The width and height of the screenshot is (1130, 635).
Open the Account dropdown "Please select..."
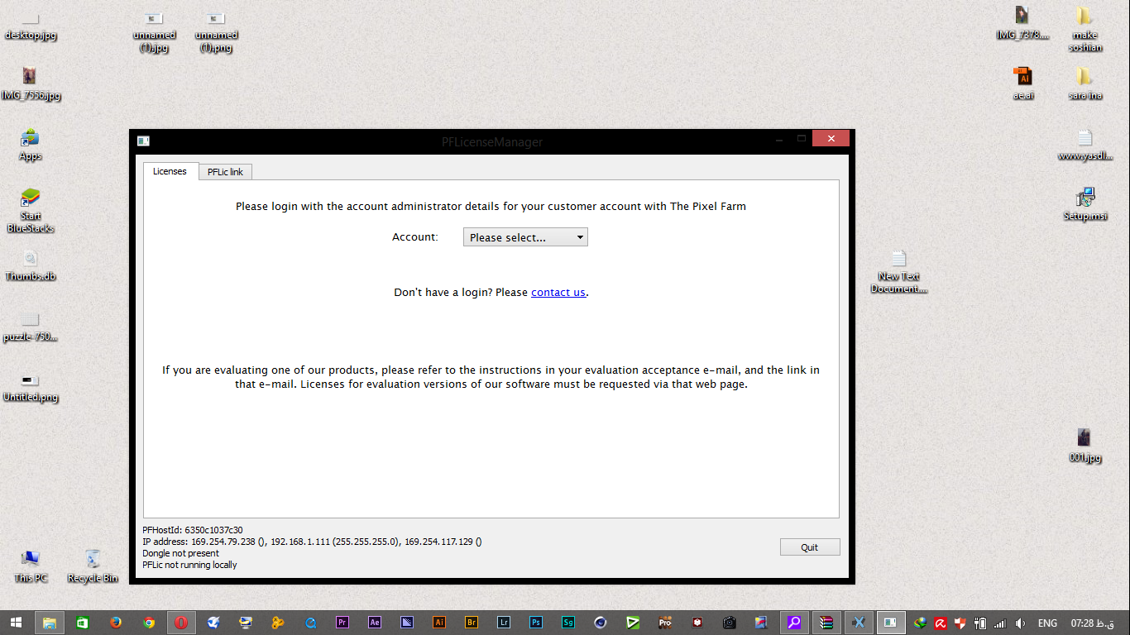[525, 237]
